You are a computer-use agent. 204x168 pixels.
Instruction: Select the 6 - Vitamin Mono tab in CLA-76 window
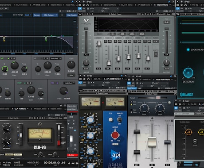55,109
